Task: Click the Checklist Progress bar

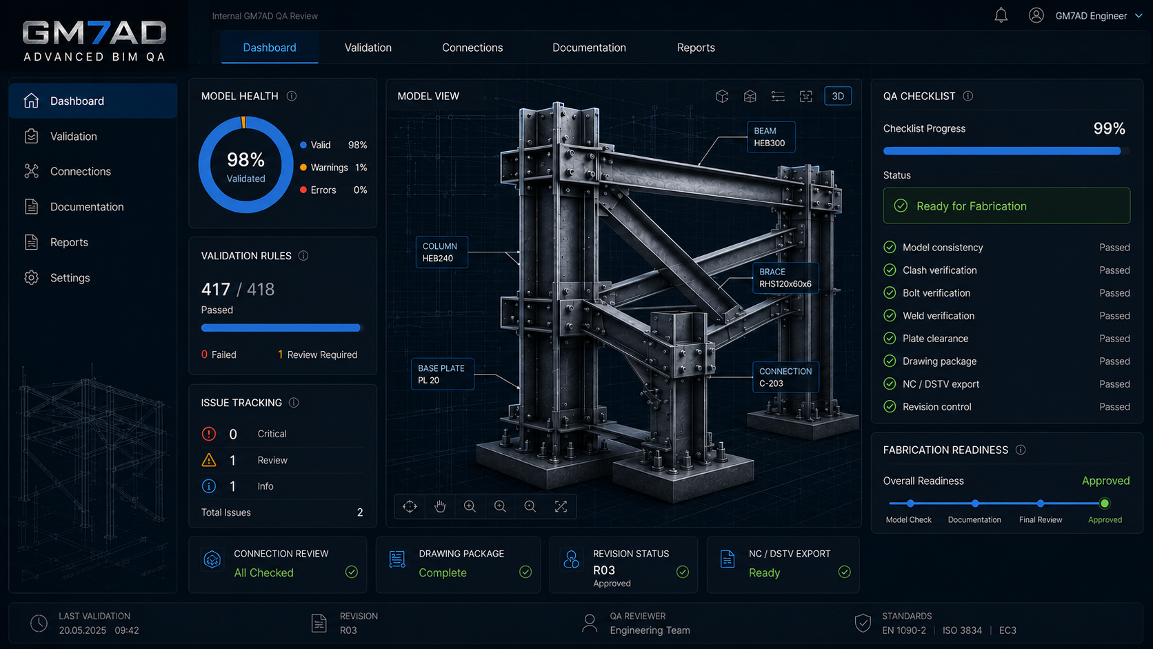Action: 1006,151
